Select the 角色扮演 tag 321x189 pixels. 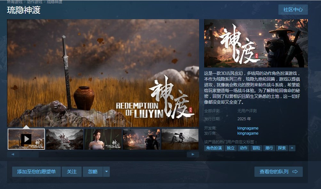[x=214, y=148]
